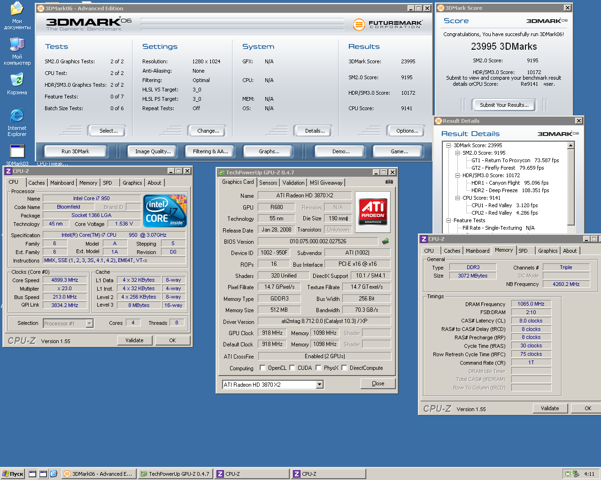Click Change... under Settings
601x480 pixels.
click(208, 131)
